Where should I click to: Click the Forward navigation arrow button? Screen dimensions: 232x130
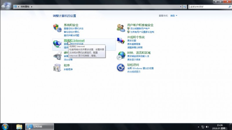[8, 7]
